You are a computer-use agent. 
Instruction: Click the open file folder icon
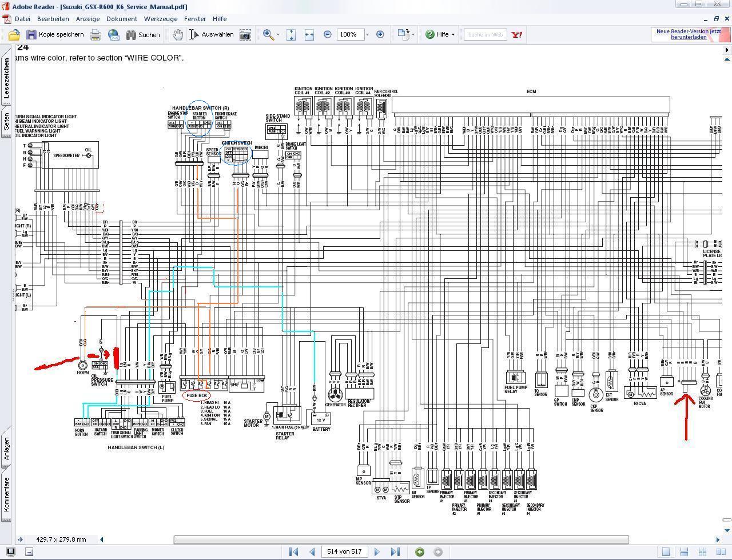point(14,35)
